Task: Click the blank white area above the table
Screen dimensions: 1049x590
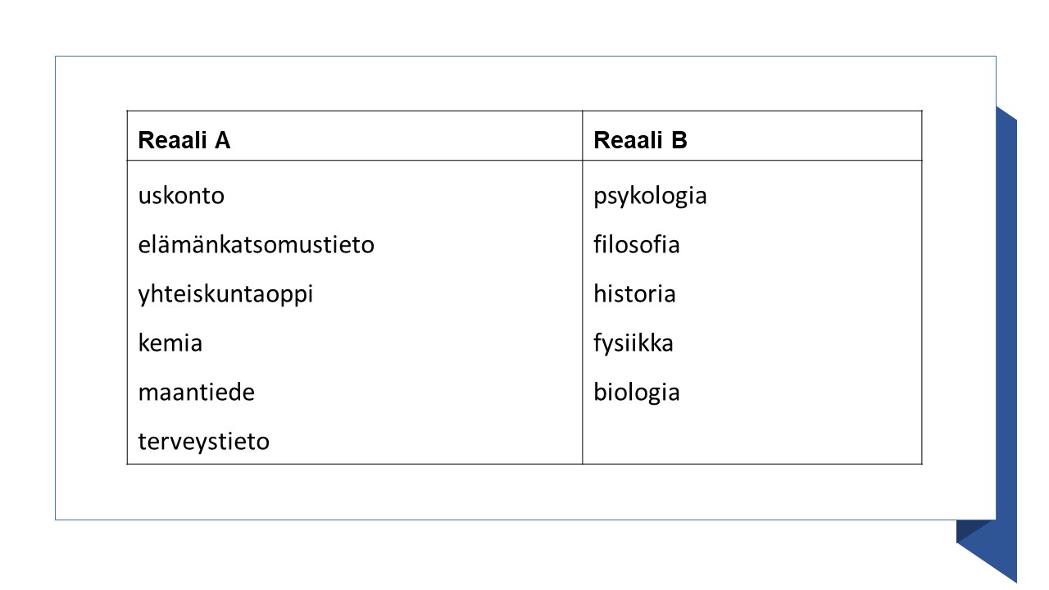Action: pos(524,83)
